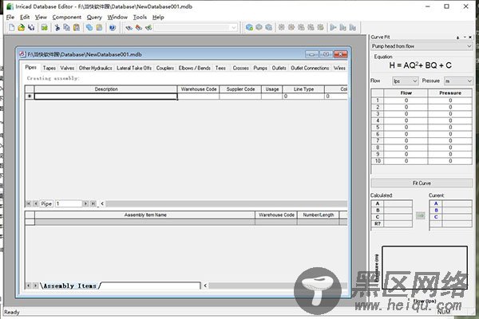Click the last record arrow after Pipe number
Screen dimensions: 479x319
point(93,203)
